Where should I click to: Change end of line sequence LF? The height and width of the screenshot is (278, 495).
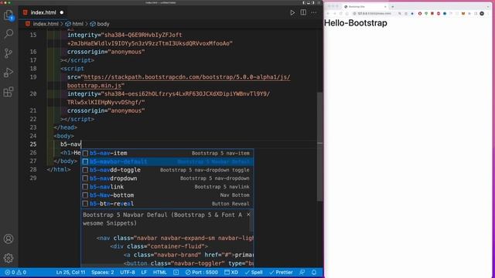coord(144,273)
